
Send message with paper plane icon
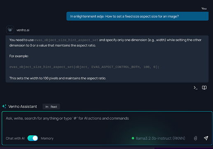coord(206,138)
